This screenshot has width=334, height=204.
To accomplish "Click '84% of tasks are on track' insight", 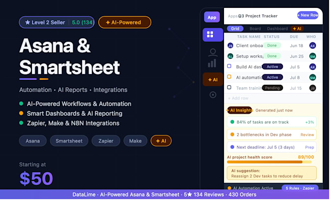I will pos(272,122).
